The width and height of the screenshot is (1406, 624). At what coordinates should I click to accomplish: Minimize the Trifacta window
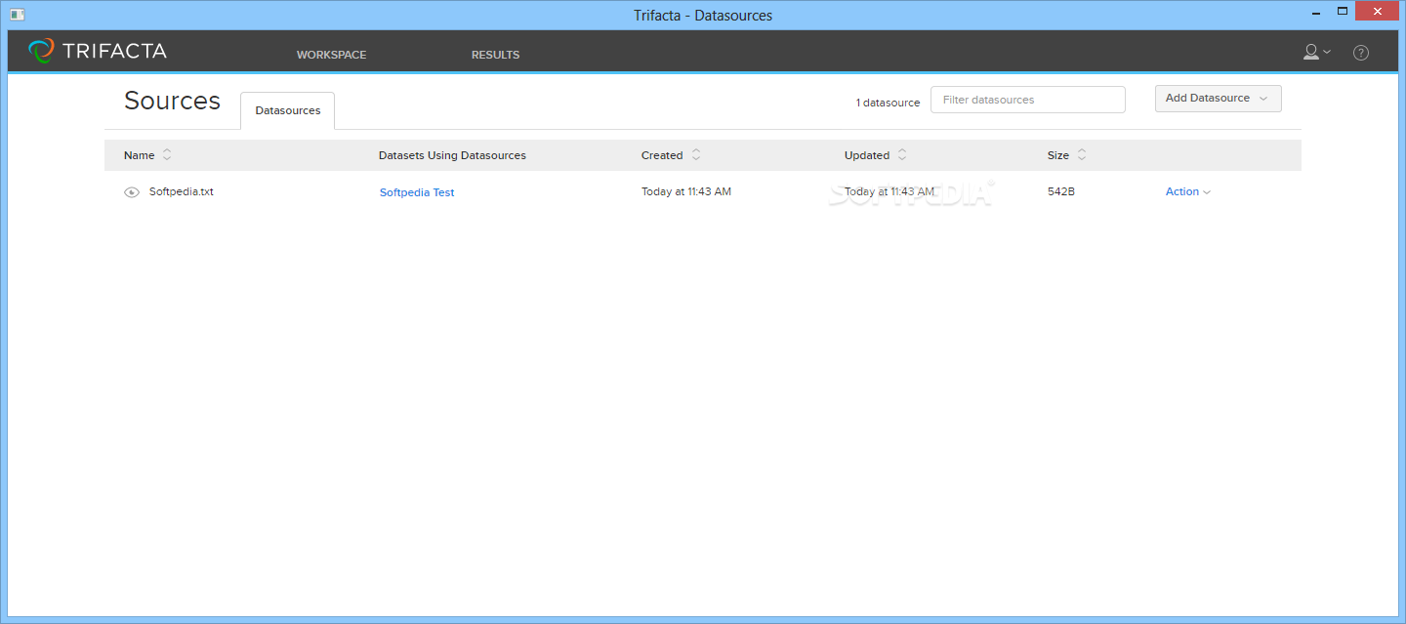coord(1315,12)
